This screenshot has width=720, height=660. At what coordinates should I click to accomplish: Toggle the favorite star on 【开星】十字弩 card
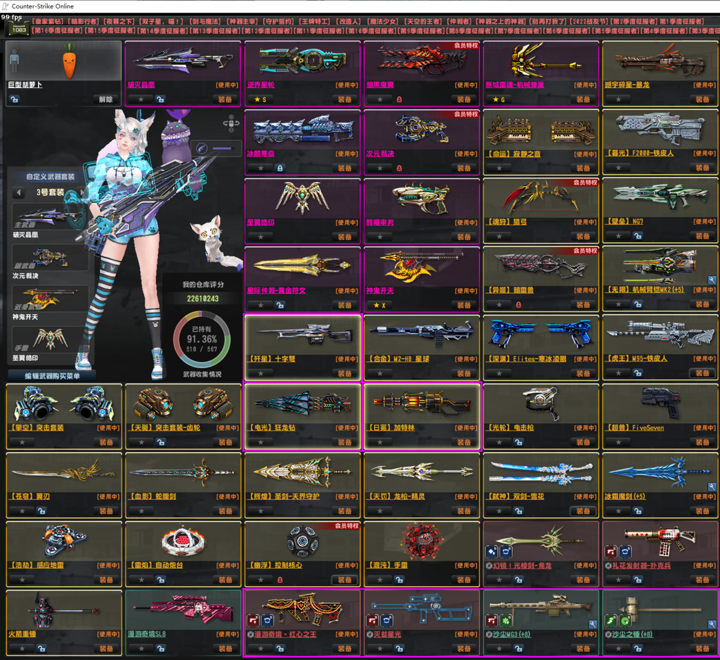point(261,373)
